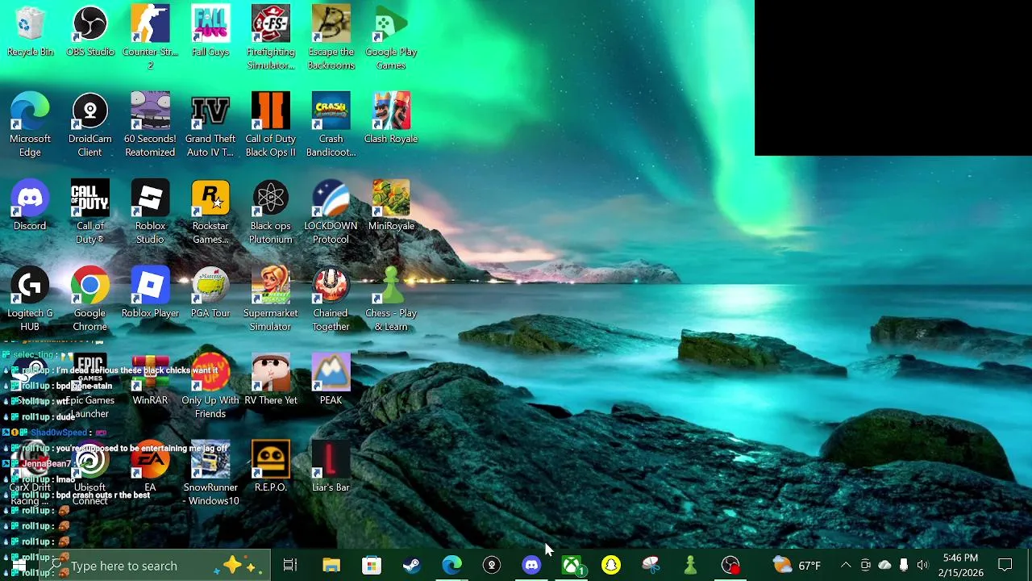
Task: Select the 60 Seconds! Reatomized shortcut
Action: (x=150, y=125)
